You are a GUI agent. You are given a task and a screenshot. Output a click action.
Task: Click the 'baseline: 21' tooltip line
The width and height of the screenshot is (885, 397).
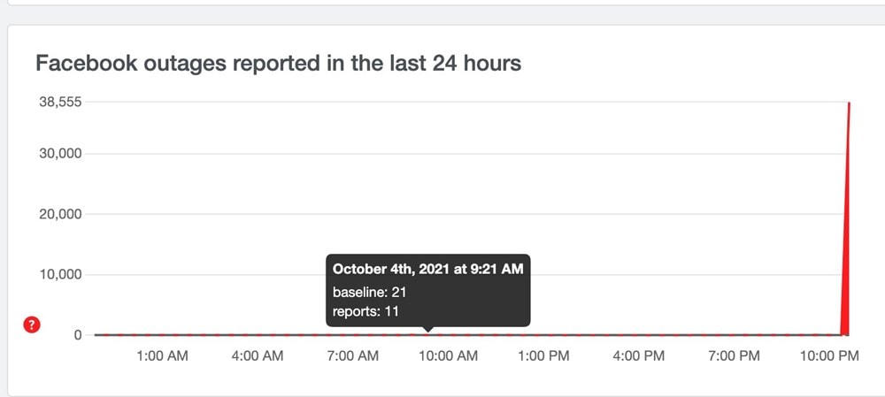[x=369, y=292]
